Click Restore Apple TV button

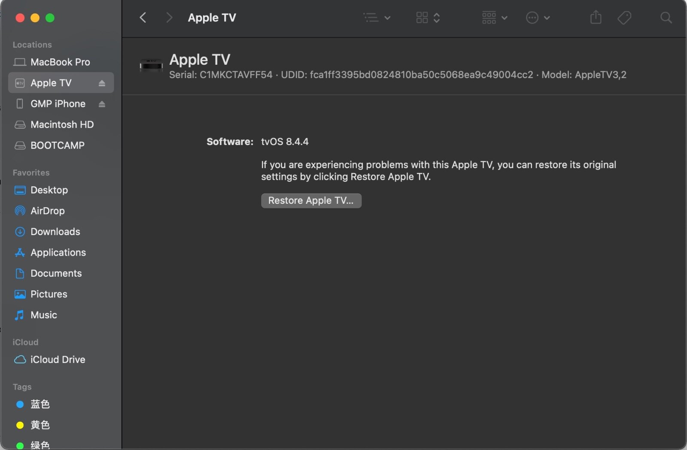[311, 201]
